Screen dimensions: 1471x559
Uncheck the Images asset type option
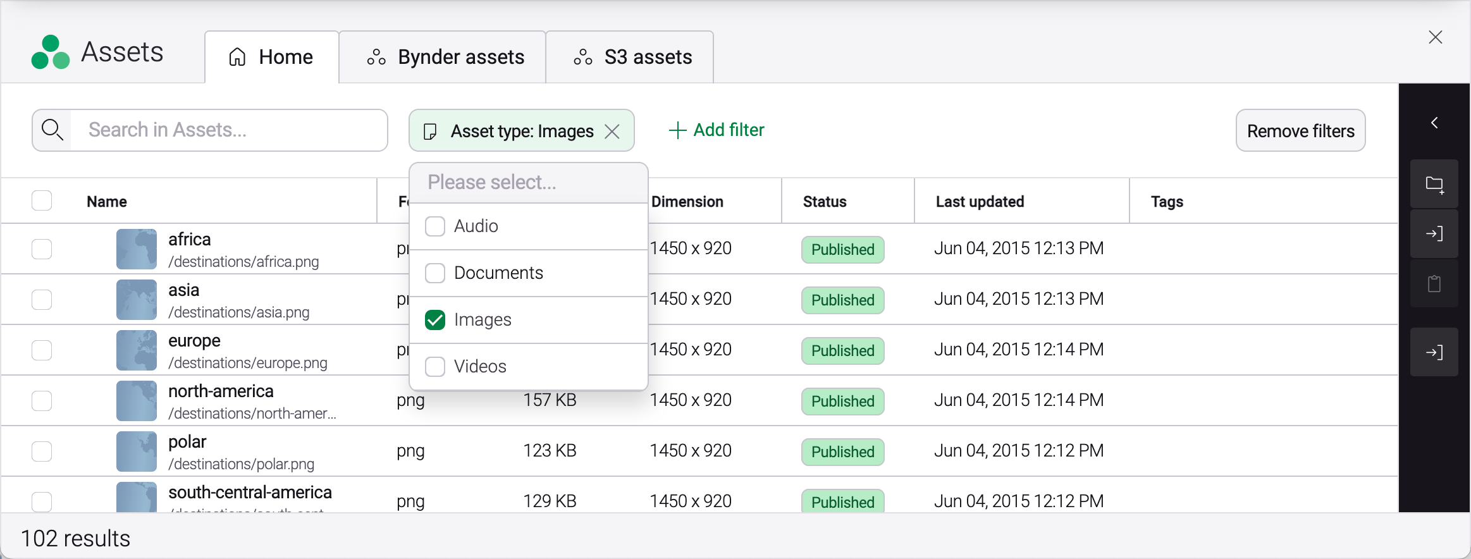(x=435, y=320)
